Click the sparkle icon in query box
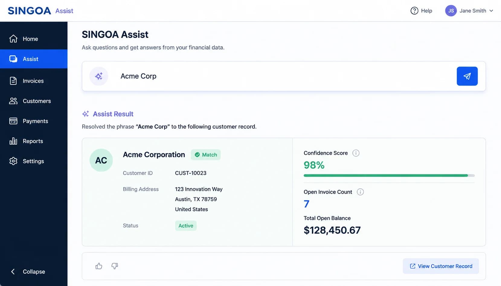The image size is (501, 286). click(99, 76)
